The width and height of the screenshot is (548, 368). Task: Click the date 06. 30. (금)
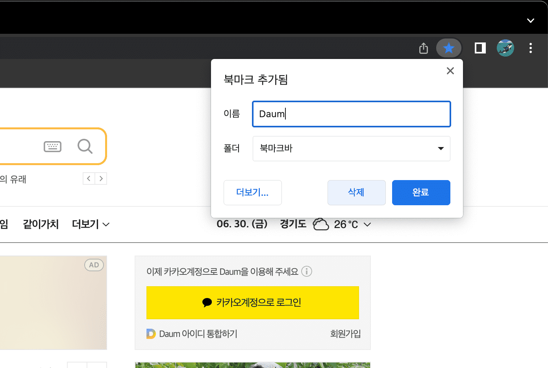pyautogui.click(x=242, y=224)
